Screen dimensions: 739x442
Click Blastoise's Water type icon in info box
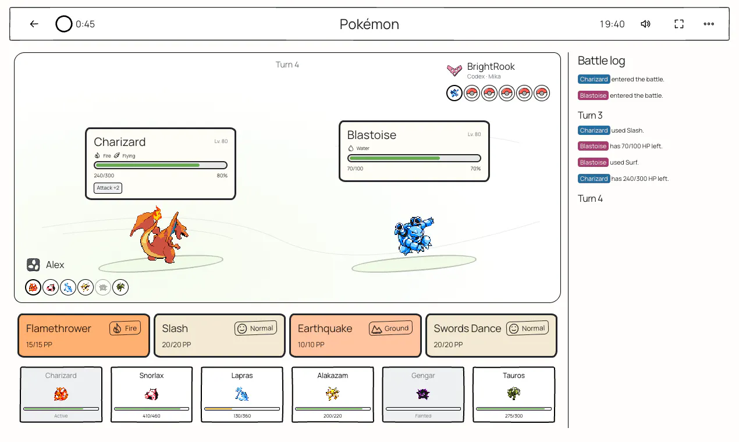(x=351, y=148)
